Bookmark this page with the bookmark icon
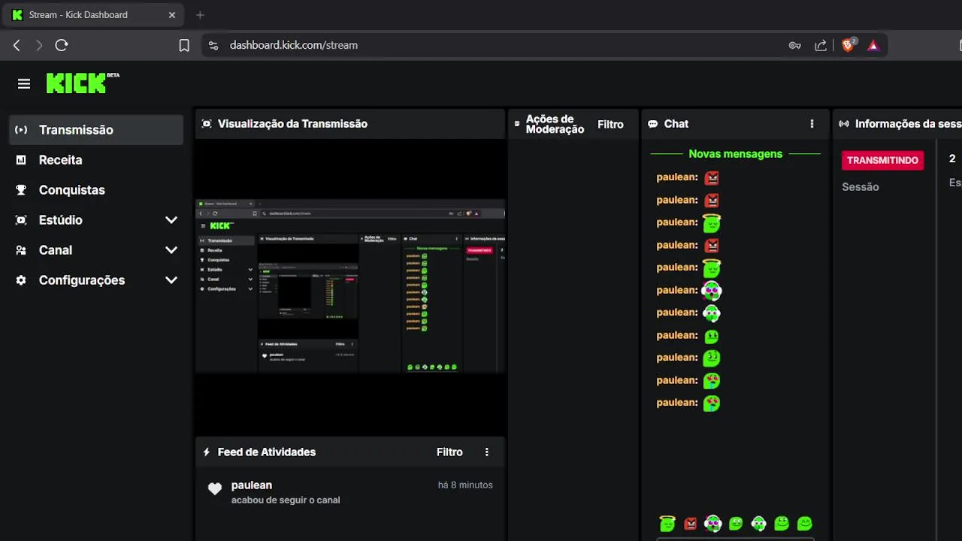Screen dimensions: 962x541 point(184,45)
